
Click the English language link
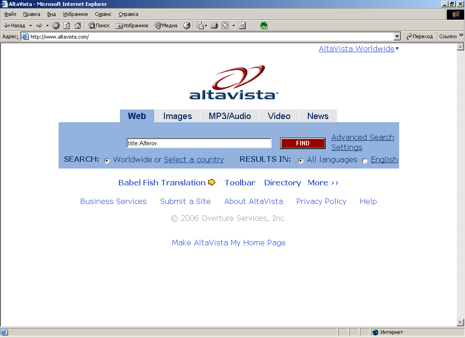tap(384, 159)
